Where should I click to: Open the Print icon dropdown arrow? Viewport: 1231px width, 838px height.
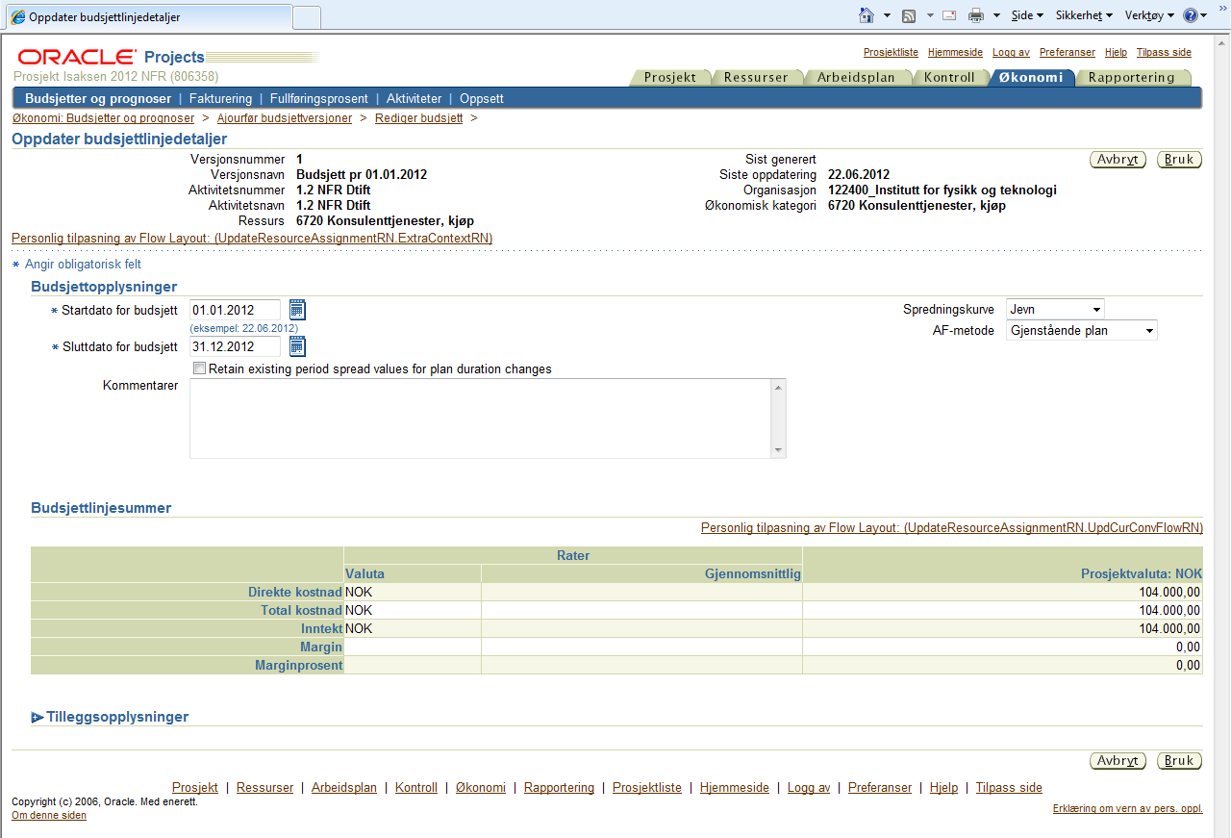click(x=996, y=15)
